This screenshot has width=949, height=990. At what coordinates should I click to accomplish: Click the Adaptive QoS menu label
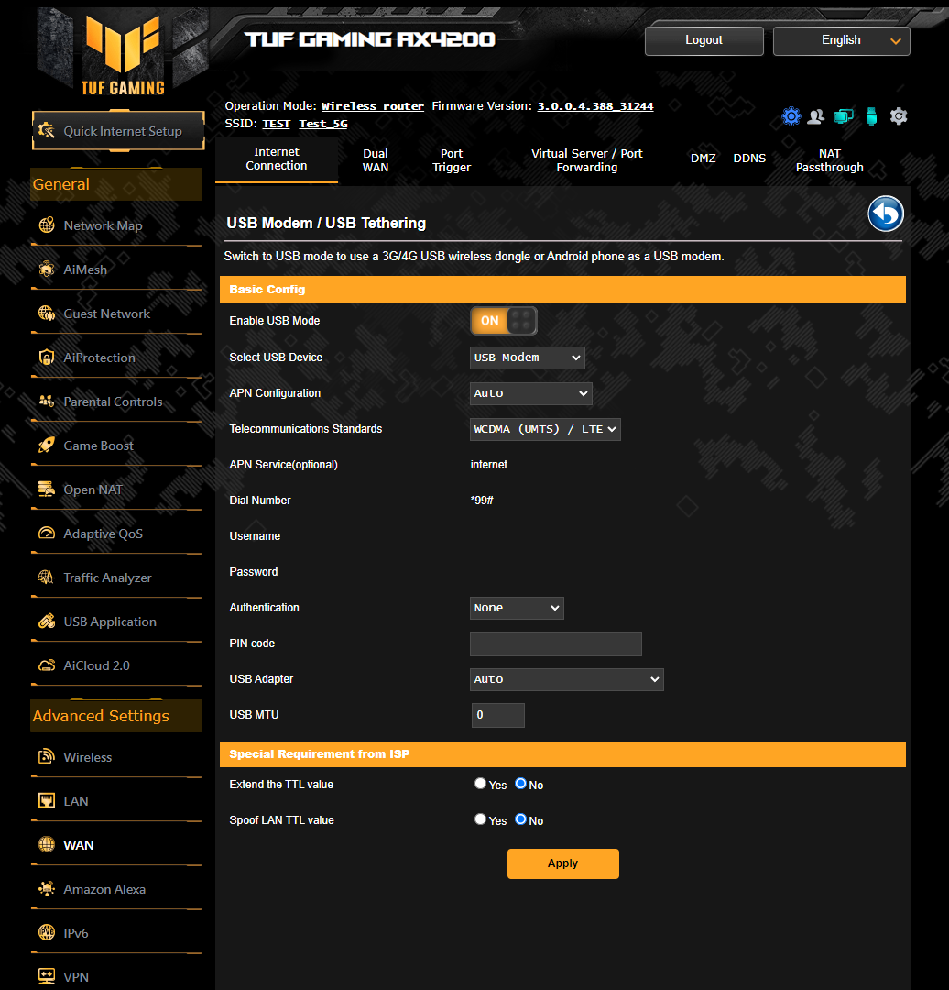pyautogui.click(x=103, y=534)
